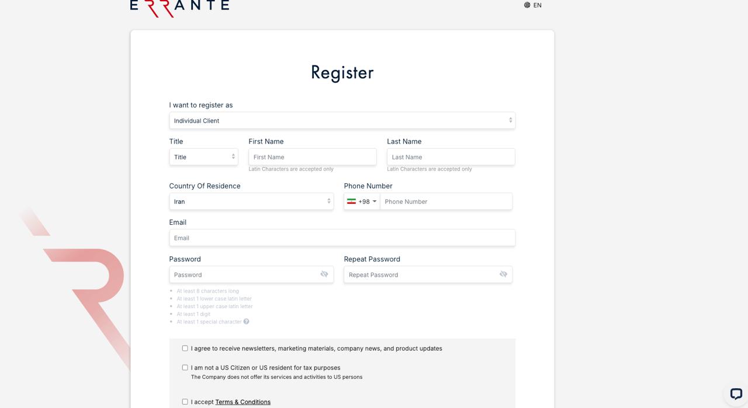Click the First Name field
The image size is (748, 408).
coord(313,157)
